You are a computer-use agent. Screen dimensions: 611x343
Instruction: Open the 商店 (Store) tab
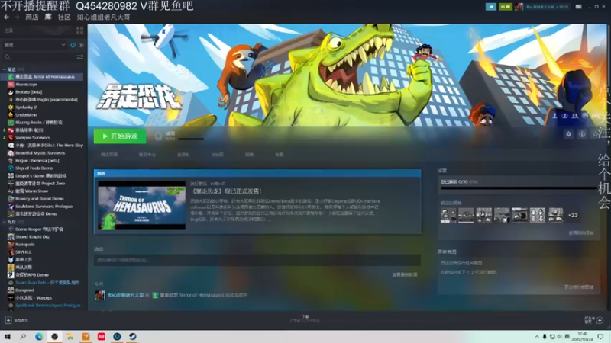tap(32, 17)
